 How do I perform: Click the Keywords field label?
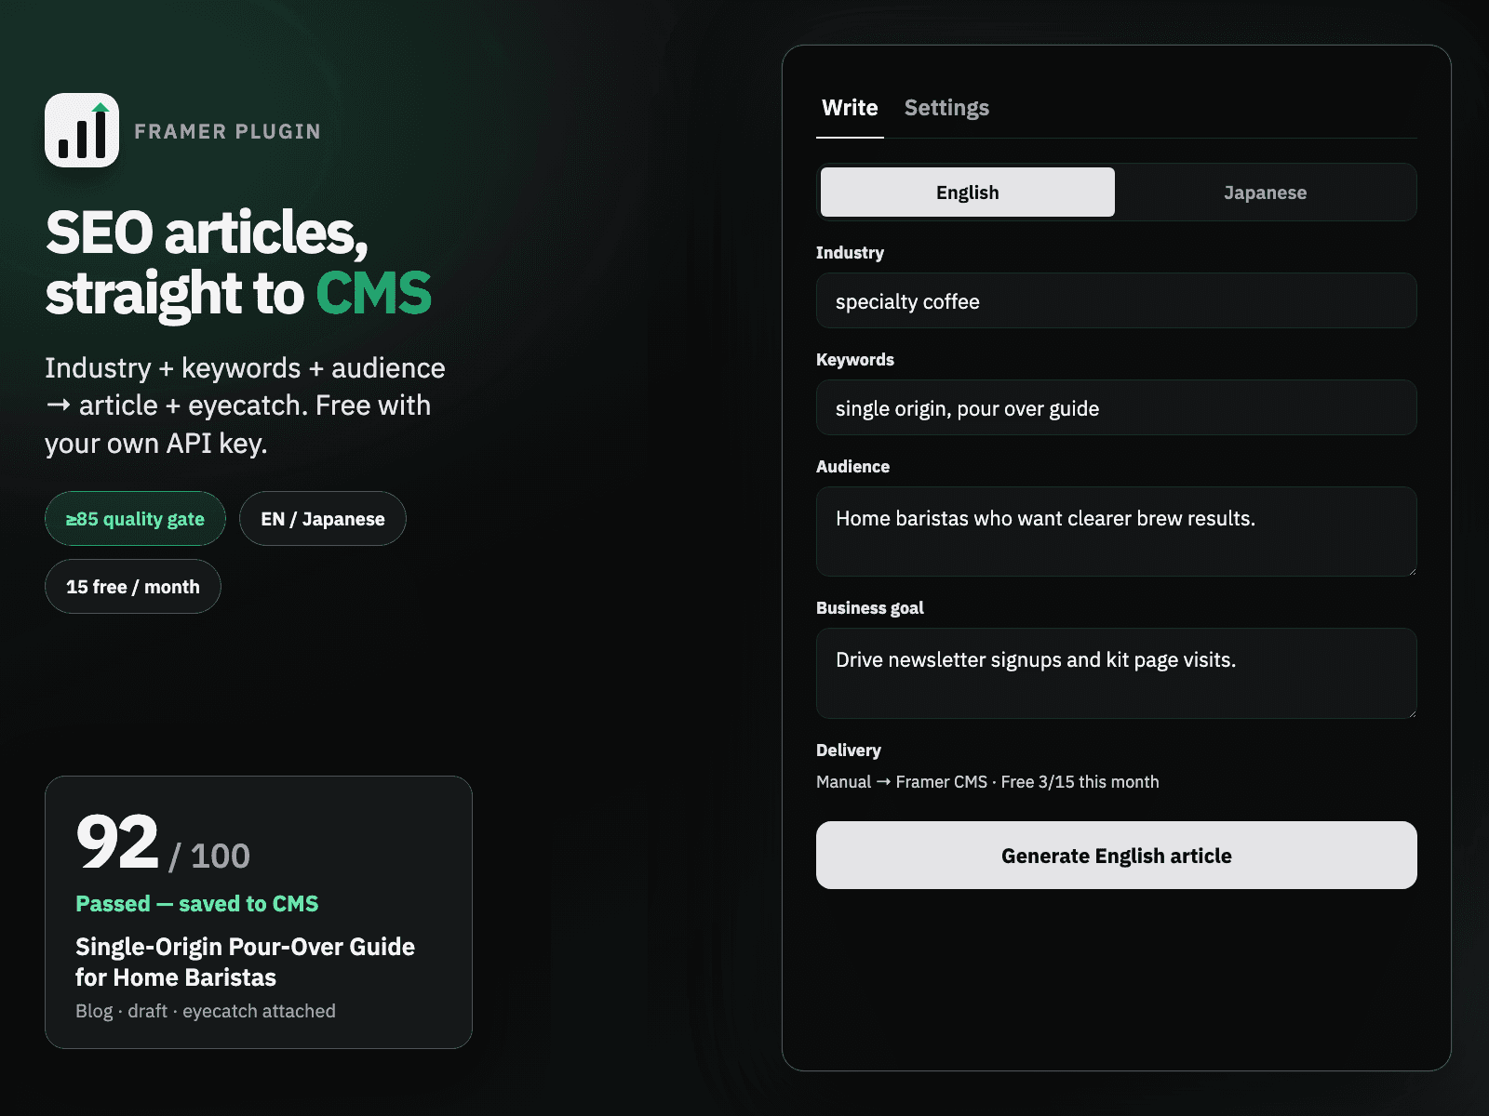point(855,360)
